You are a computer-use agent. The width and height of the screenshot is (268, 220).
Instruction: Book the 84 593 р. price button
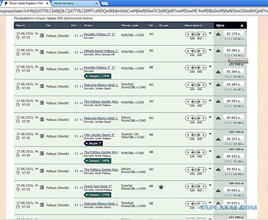(234, 101)
